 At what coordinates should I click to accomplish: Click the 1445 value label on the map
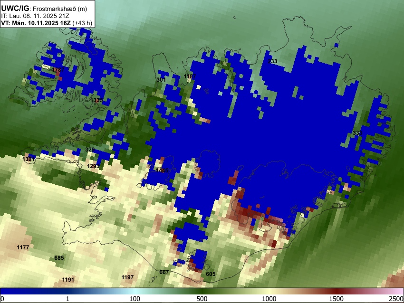(x=163, y=170)
